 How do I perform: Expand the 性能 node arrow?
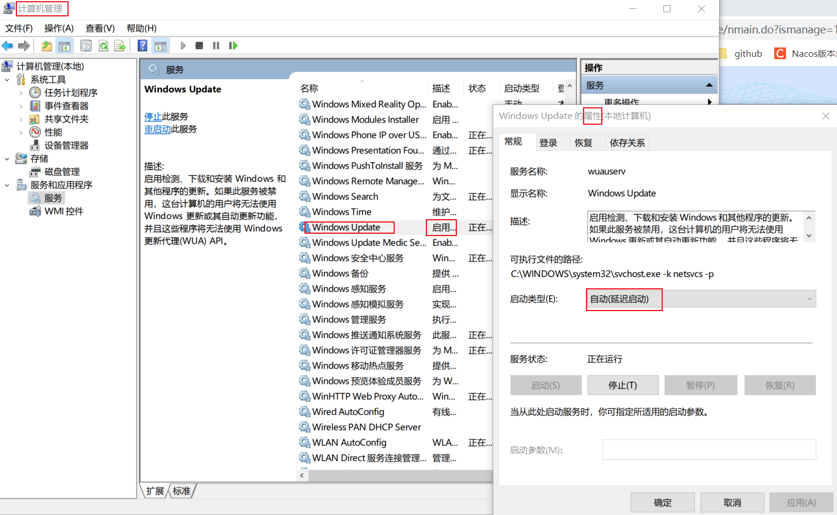coord(21,132)
